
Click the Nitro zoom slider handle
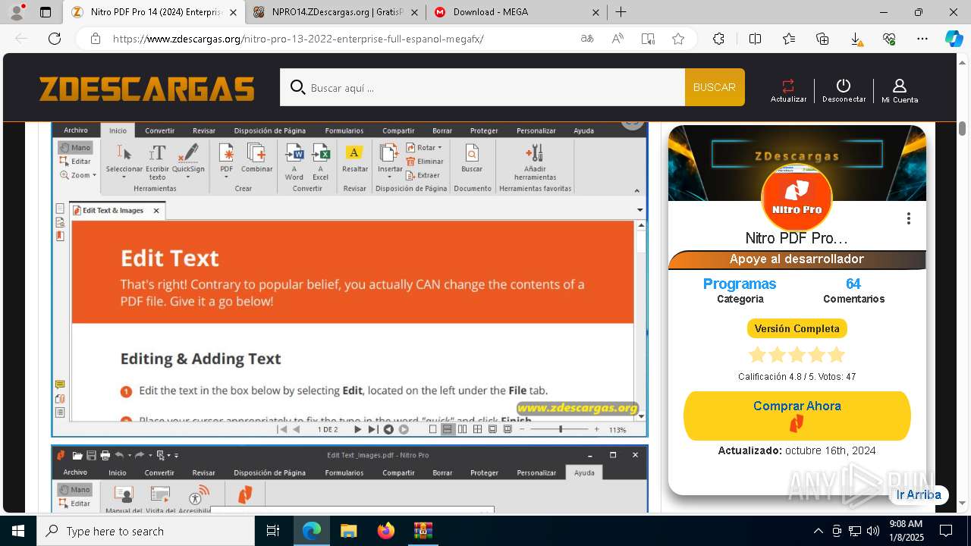coord(561,429)
